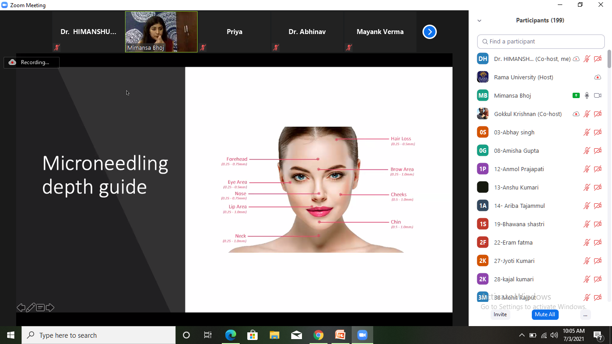Screen dimensions: 612x344
Task: Click the Wi-Fi network tray icon
Action: coord(544,335)
